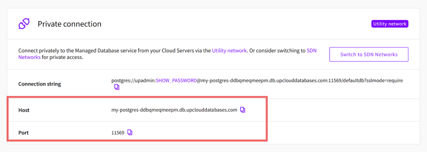Reveal password via SHOW_PASSWORD link
This screenshot has height=152, width=427.
(x=176, y=81)
